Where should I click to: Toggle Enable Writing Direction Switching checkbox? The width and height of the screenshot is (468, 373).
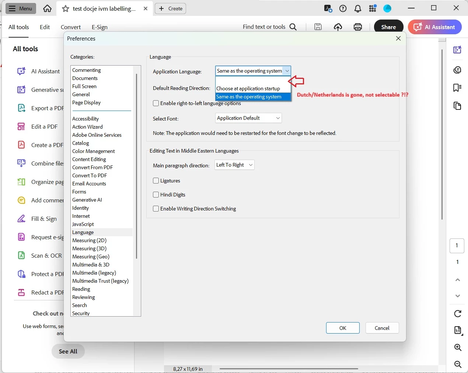pyautogui.click(x=156, y=209)
